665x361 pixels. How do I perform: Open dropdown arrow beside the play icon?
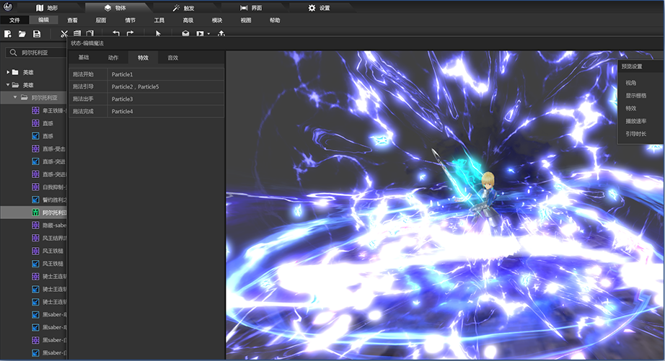coord(208,34)
